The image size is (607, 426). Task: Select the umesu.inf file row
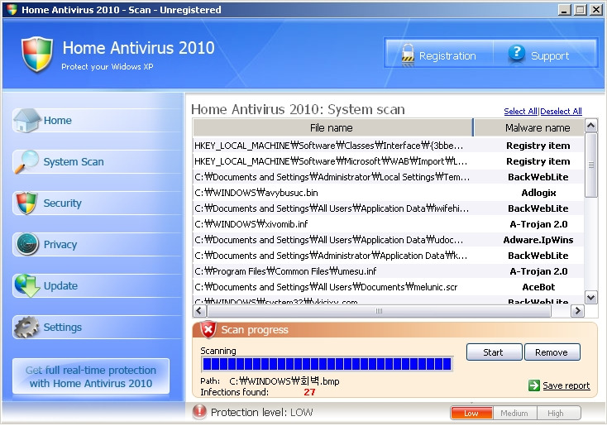click(x=389, y=271)
